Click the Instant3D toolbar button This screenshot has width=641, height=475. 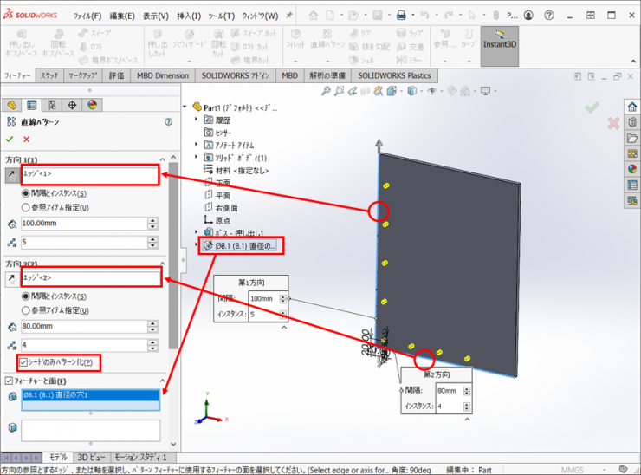coord(499,45)
